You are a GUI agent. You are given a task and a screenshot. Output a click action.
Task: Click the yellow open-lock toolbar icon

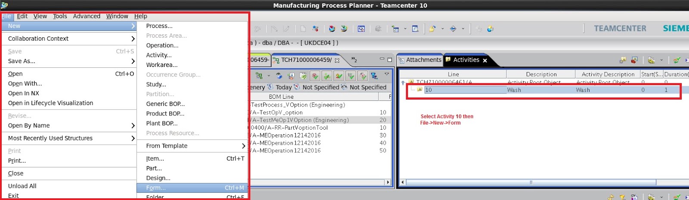(x=432, y=29)
